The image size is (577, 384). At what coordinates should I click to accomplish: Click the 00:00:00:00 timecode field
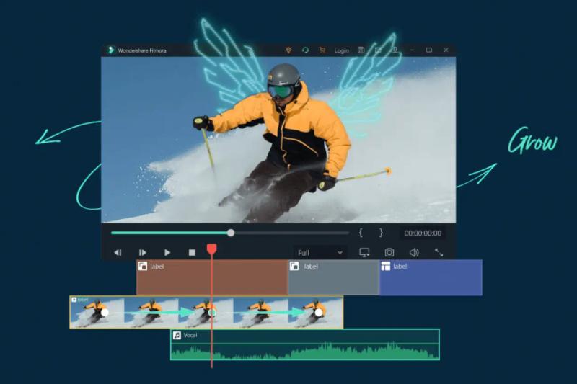(423, 233)
